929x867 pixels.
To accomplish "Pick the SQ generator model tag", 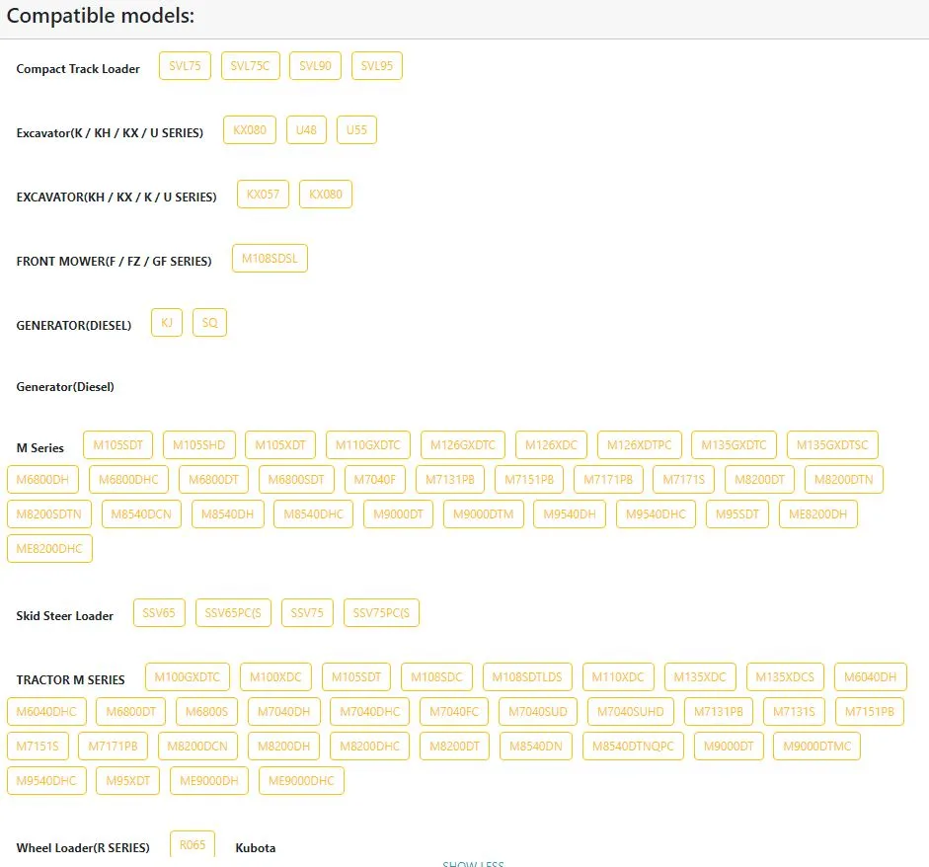I will tap(209, 323).
